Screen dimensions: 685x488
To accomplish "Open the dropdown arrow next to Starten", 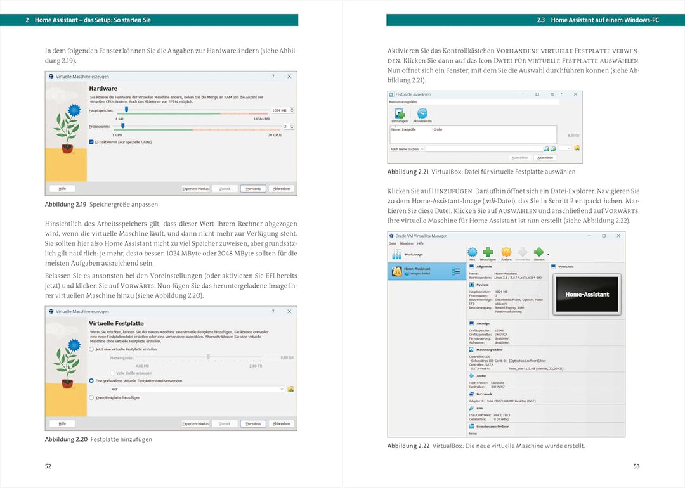I will coord(548,254).
